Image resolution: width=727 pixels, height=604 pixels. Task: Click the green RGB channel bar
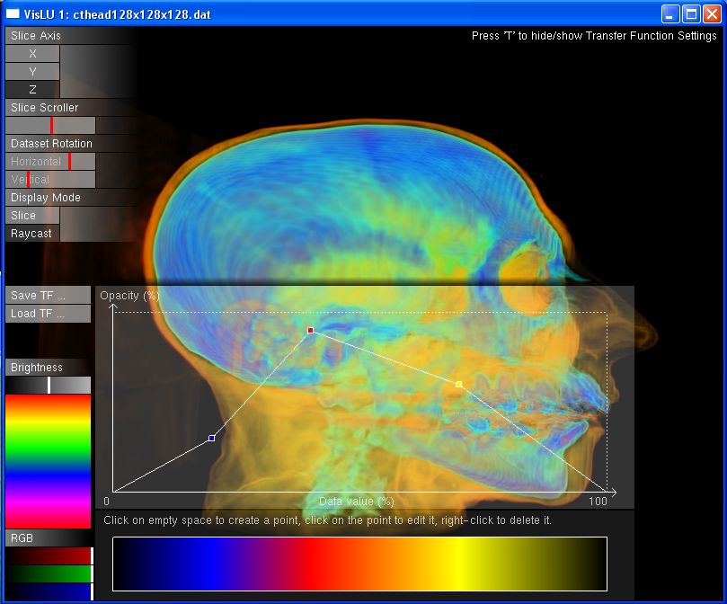(49, 573)
